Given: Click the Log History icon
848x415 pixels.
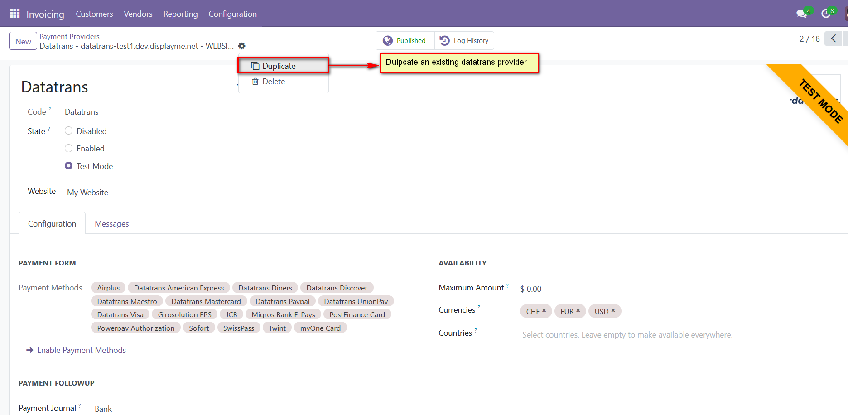Looking at the screenshot, I should 444,40.
